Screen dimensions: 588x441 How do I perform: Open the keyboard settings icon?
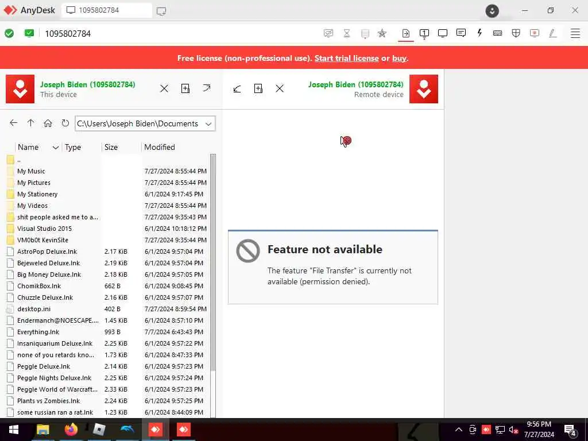498,33
